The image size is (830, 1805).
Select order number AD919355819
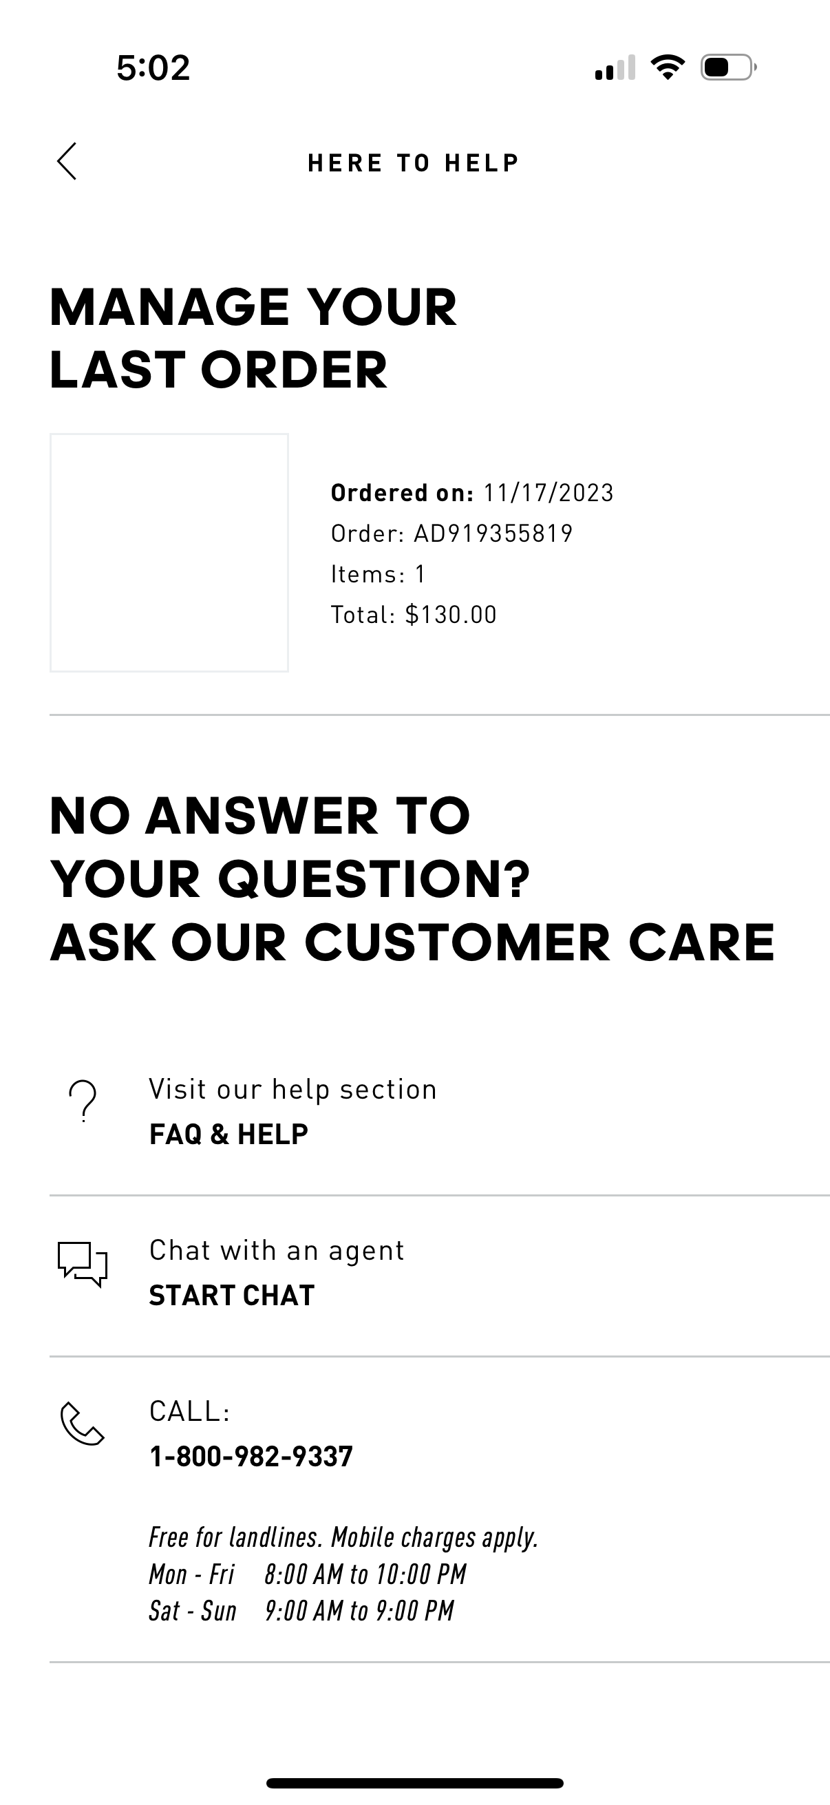click(x=451, y=534)
